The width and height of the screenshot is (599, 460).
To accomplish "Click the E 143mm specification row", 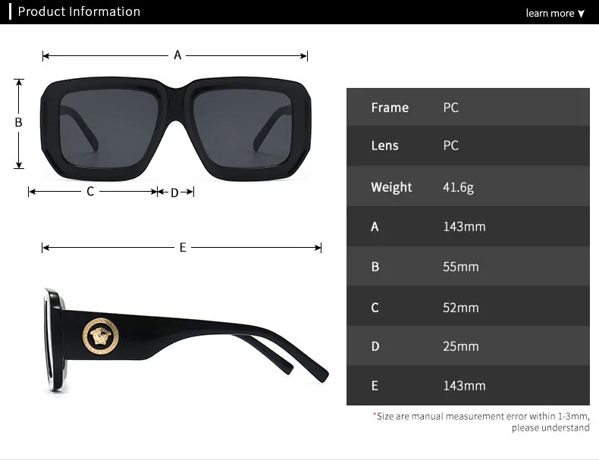I will click(468, 386).
